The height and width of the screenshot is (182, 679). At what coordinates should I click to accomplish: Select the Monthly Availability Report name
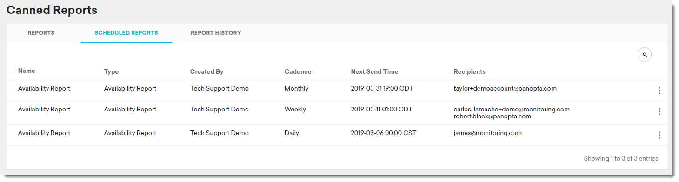(44, 88)
